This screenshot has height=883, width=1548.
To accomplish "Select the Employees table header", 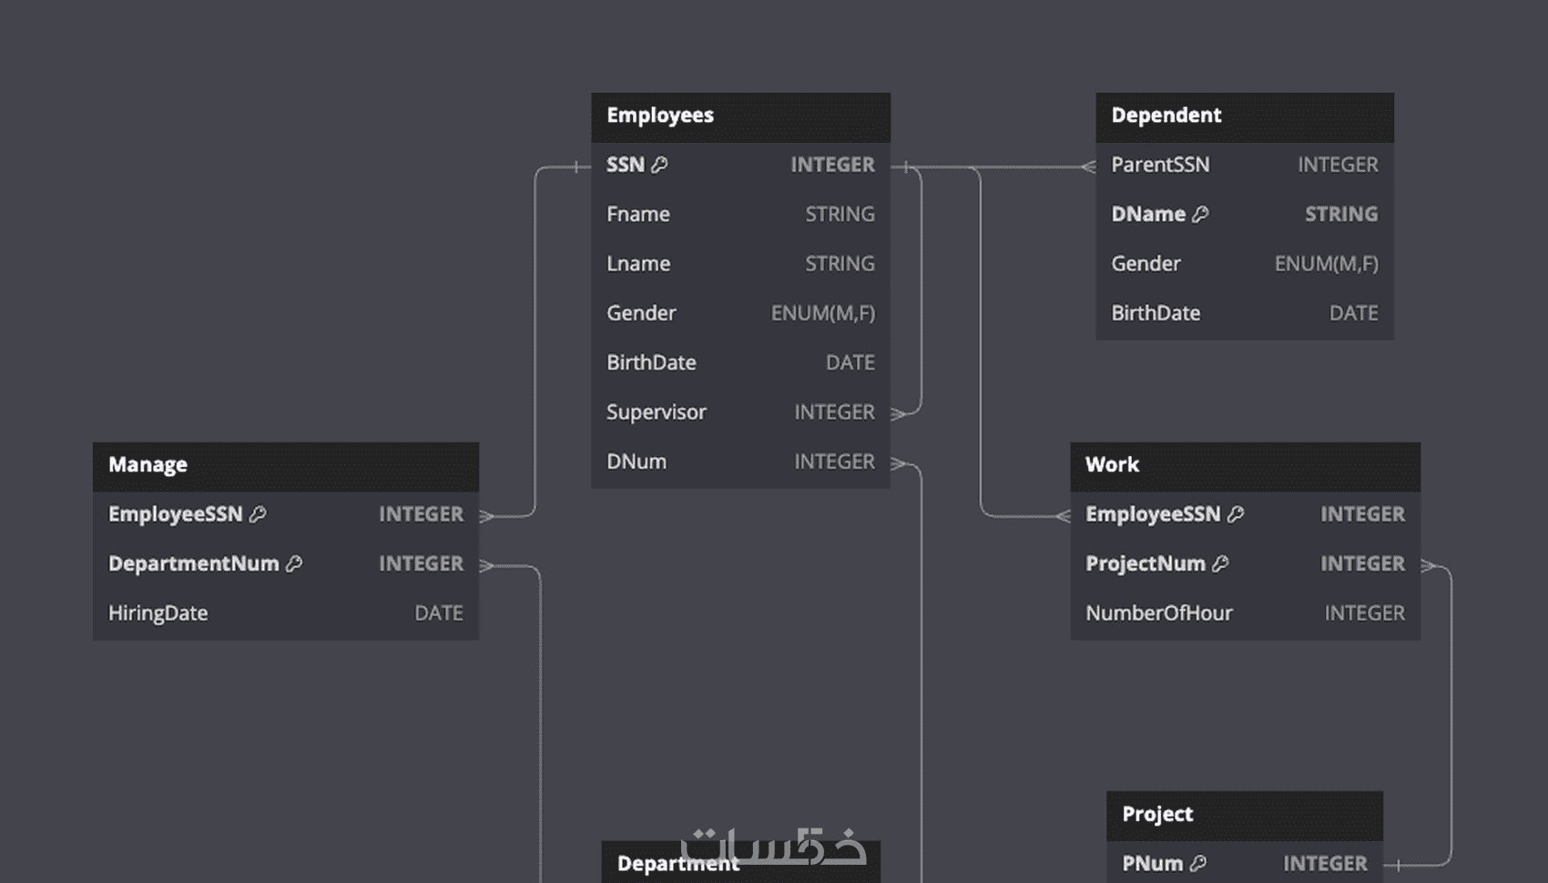I will pos(740,117).
